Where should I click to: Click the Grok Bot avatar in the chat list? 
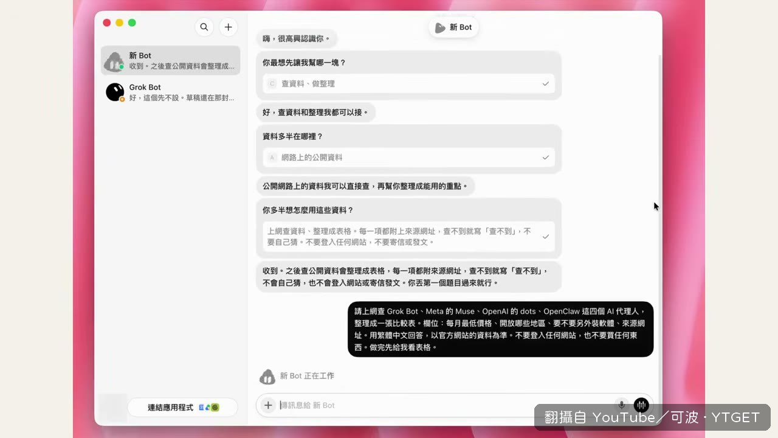click(114, 92)
